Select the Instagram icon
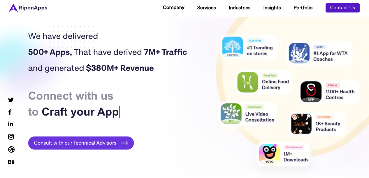This screenshot has height=178, width=369. (11, 137)
